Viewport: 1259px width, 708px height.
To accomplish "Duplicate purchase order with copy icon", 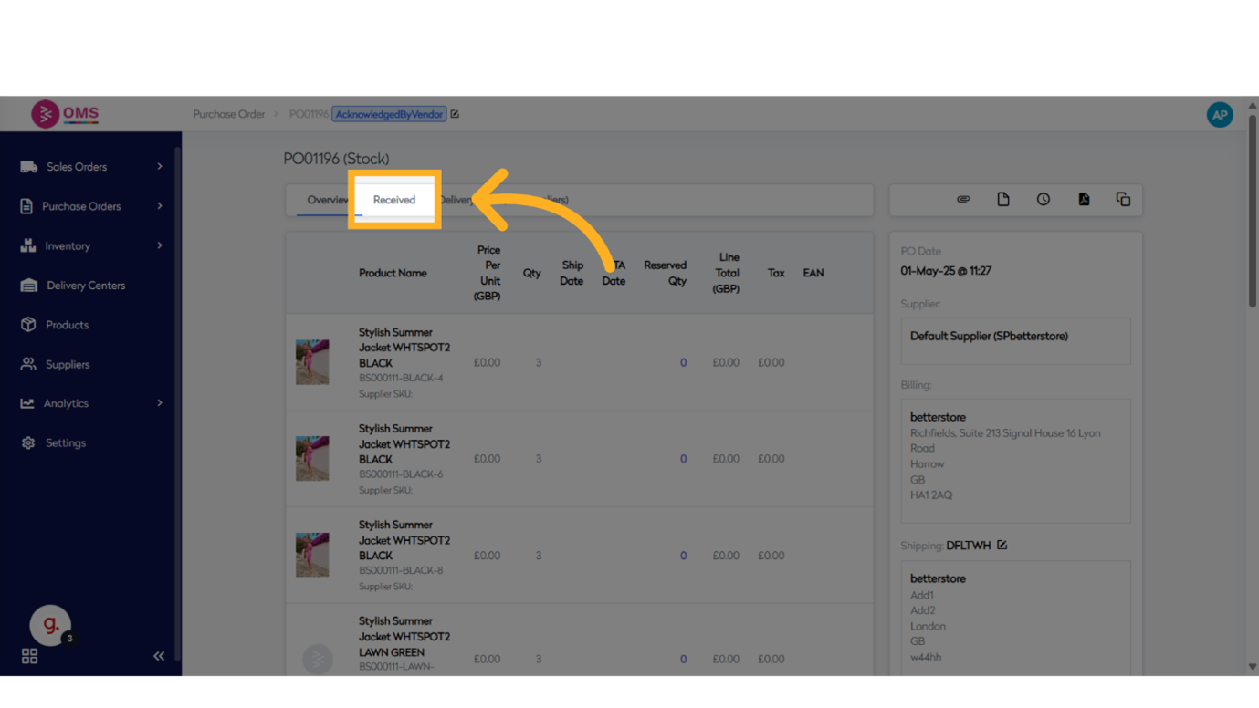I will [1123, 200].
